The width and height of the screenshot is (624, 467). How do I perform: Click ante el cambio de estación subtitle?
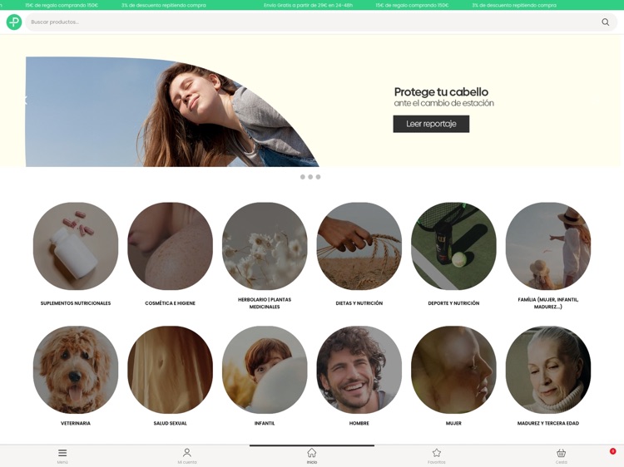tap(443, 103)
